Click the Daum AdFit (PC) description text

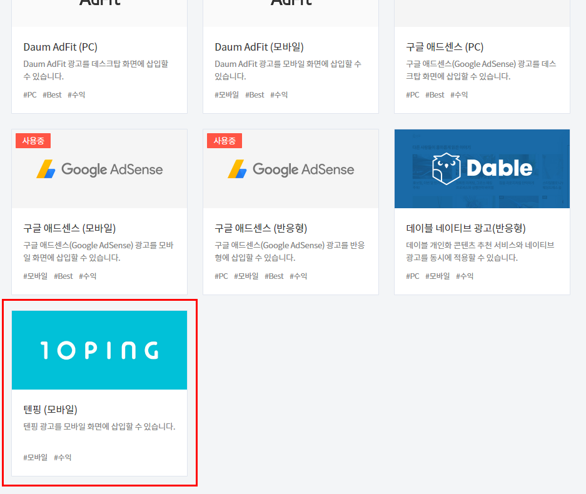coord(96,70)
